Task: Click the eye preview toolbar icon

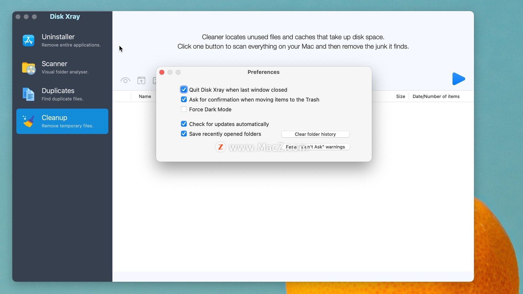Action: pyautogui.click(x=125, y=81)
